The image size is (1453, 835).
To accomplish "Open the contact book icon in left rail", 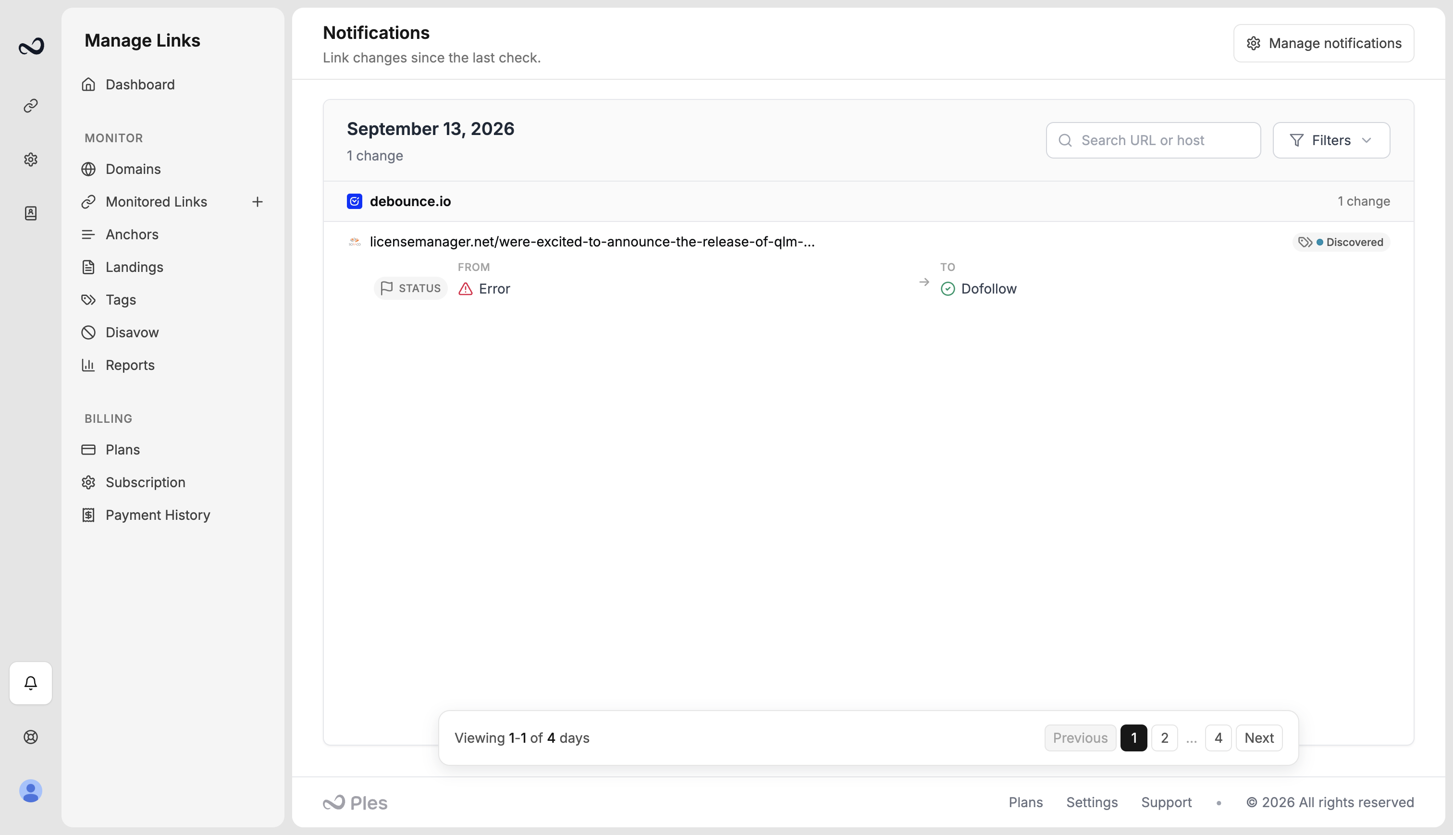I will [31, 213].
